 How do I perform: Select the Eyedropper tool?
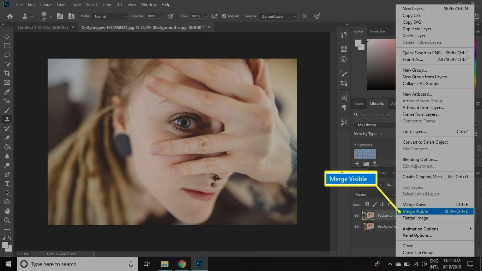tap(7, 92)
